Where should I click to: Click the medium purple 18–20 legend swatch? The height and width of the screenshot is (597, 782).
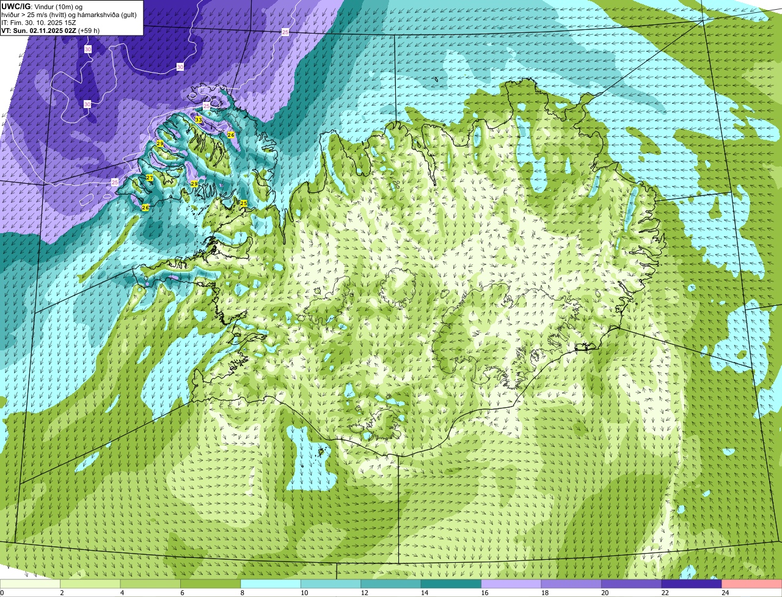point(571,584)
